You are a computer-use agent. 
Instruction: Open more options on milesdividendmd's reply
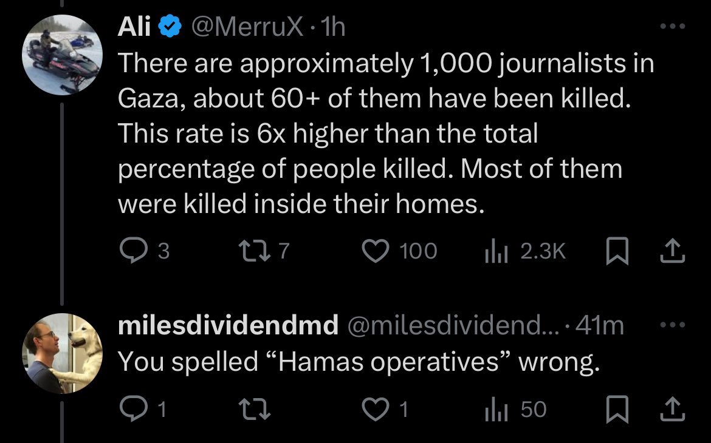pyautogui.click(x=672, y=325)
